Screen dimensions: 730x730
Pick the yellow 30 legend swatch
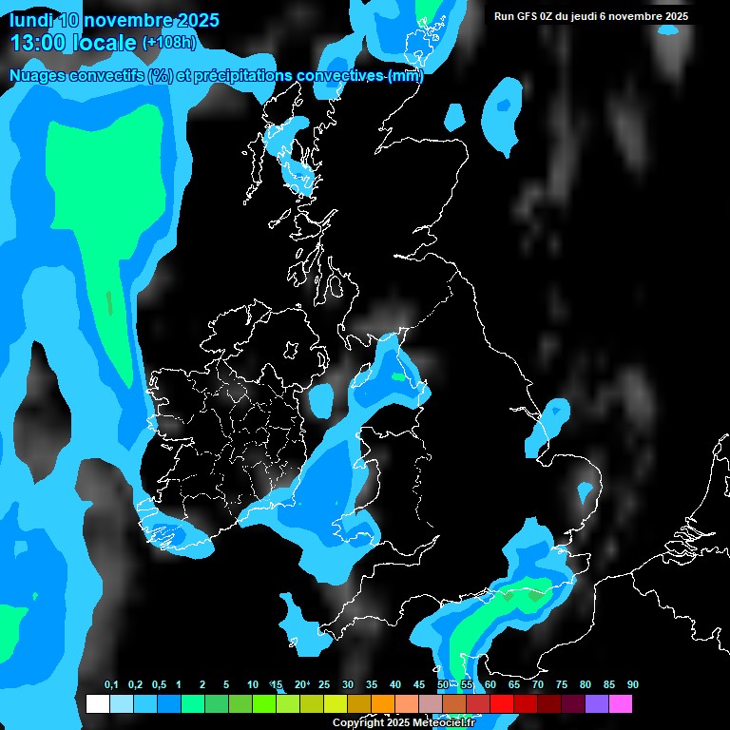click(x=335, y=704)
